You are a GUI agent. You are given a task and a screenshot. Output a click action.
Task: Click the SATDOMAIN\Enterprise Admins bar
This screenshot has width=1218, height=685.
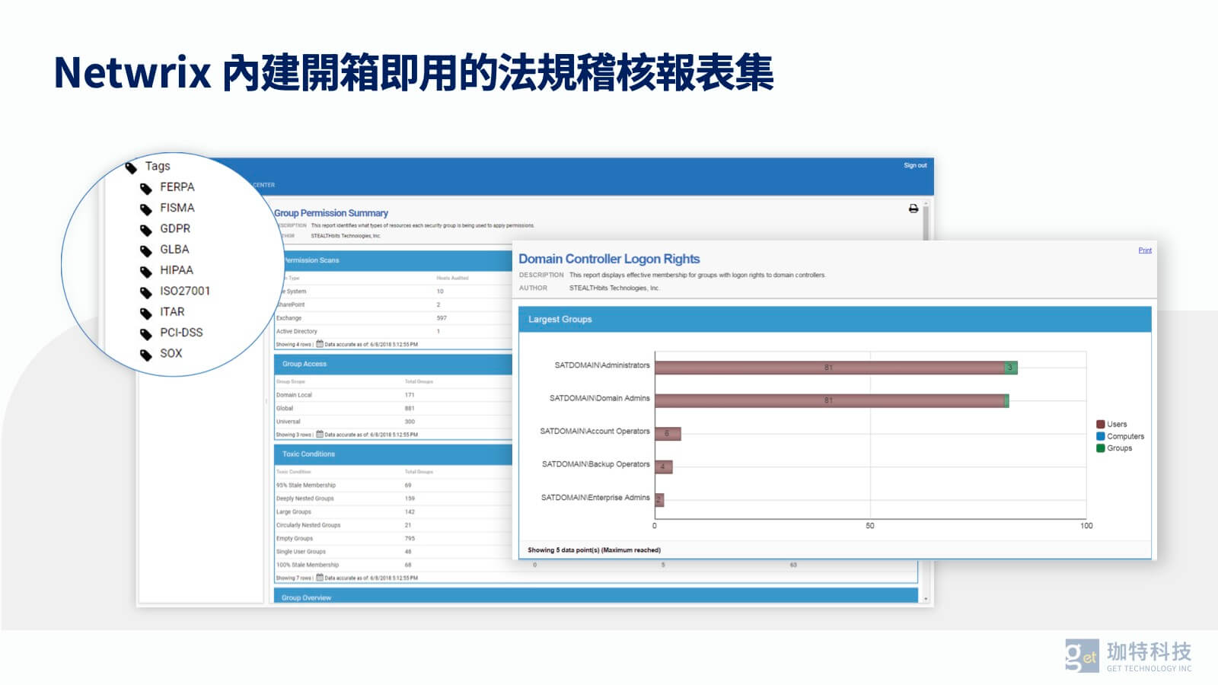pos(659,500)
